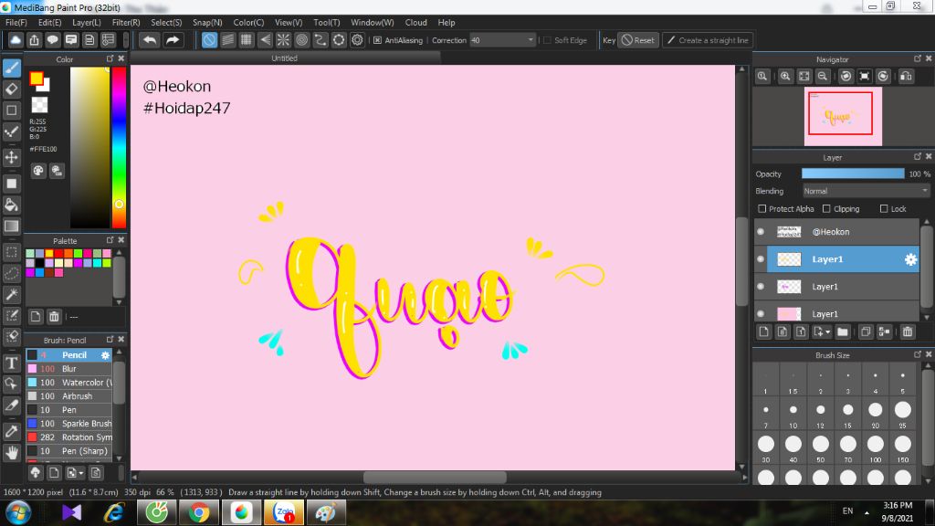
Task: Select the Sparkle Brush
Action: 69,424
